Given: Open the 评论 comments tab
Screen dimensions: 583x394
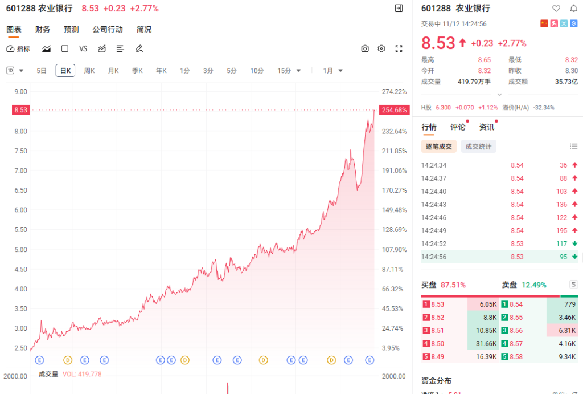Looking at the screenshot, I should pyautogui.click(x=458, y=127).
